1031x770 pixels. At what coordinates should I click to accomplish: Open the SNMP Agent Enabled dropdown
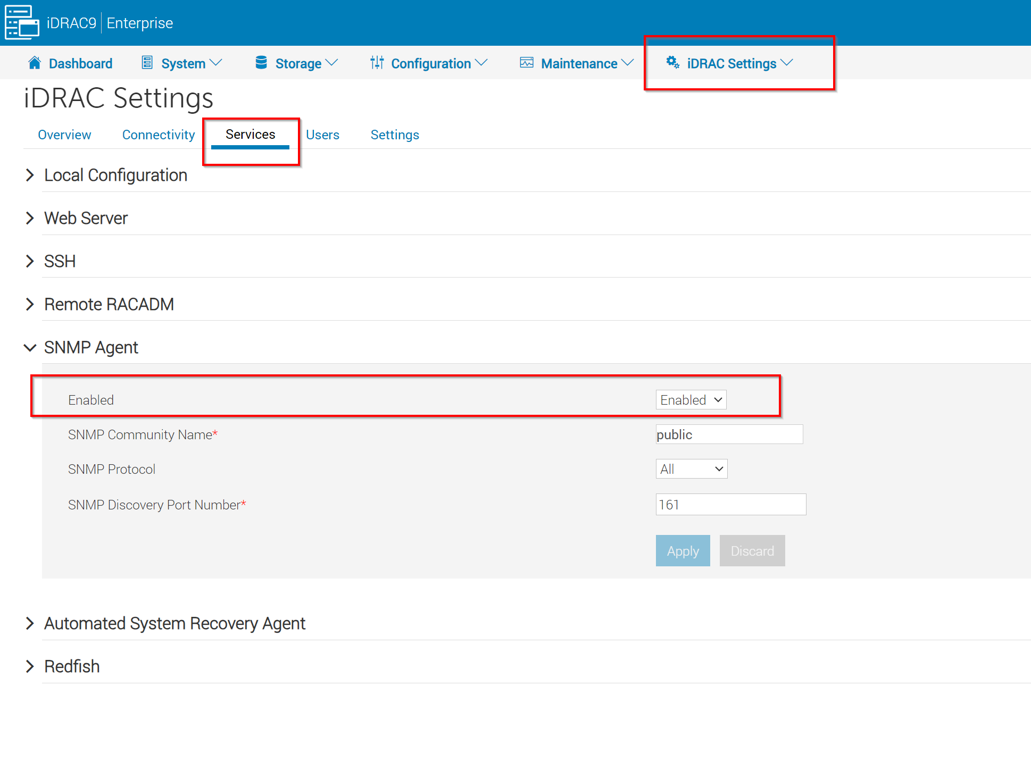click(x=691, y=400)
